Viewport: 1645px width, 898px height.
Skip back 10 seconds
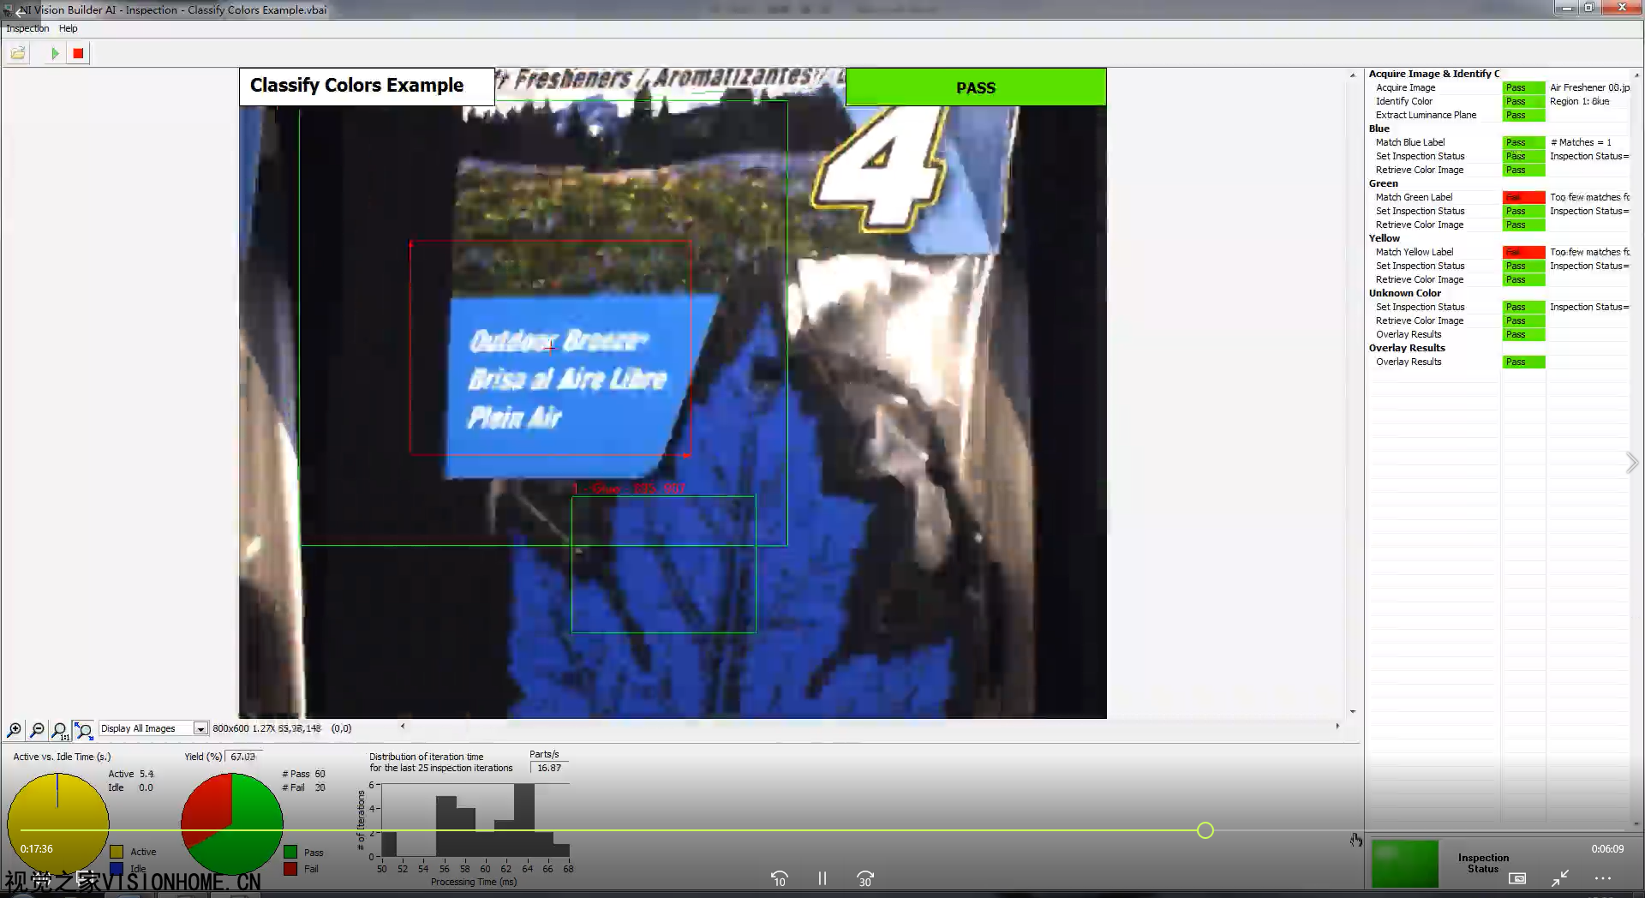[x=779, y=878]
